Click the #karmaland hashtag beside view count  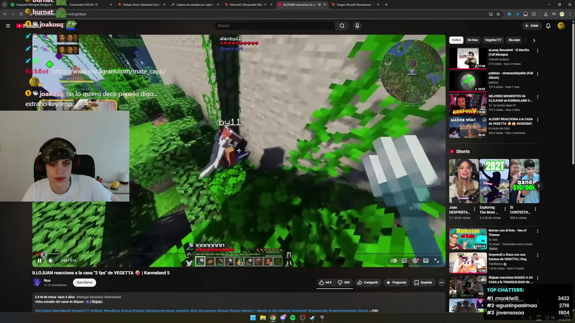click(113, 297)
